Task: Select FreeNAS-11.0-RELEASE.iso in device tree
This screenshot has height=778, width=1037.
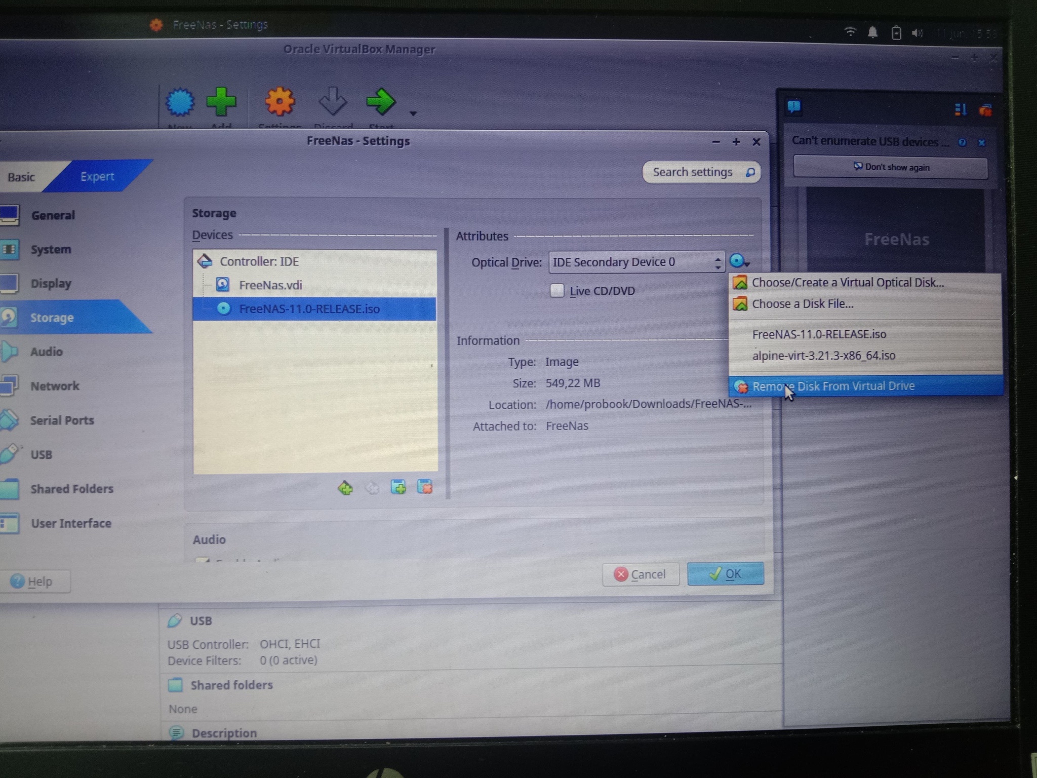Action: (314, 309)
